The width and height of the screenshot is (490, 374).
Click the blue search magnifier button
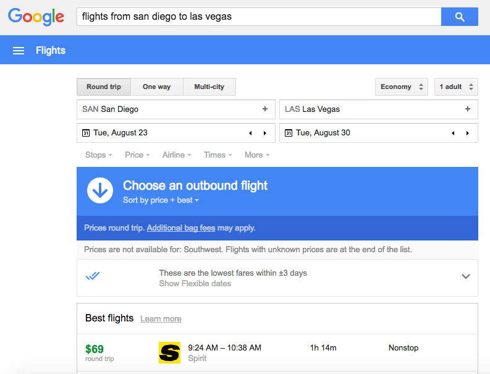(x=459, y=17)
